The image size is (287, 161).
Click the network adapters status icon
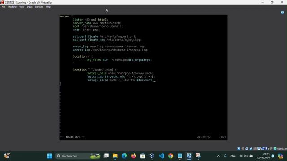coord(247,148)
